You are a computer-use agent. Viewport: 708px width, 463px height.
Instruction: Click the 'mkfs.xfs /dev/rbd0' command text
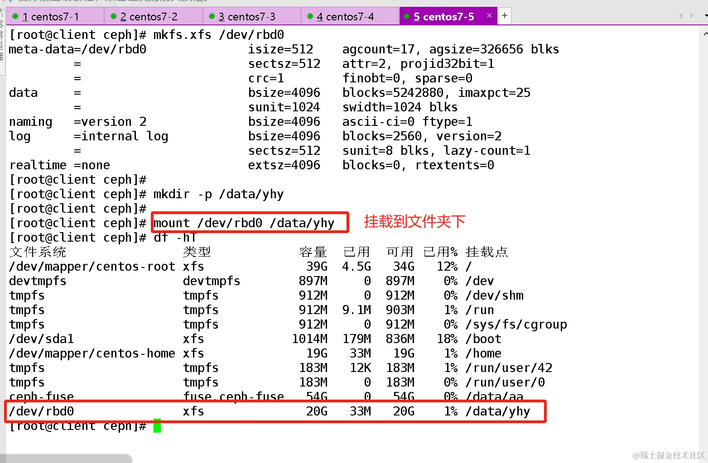click(x=219, y=35)
